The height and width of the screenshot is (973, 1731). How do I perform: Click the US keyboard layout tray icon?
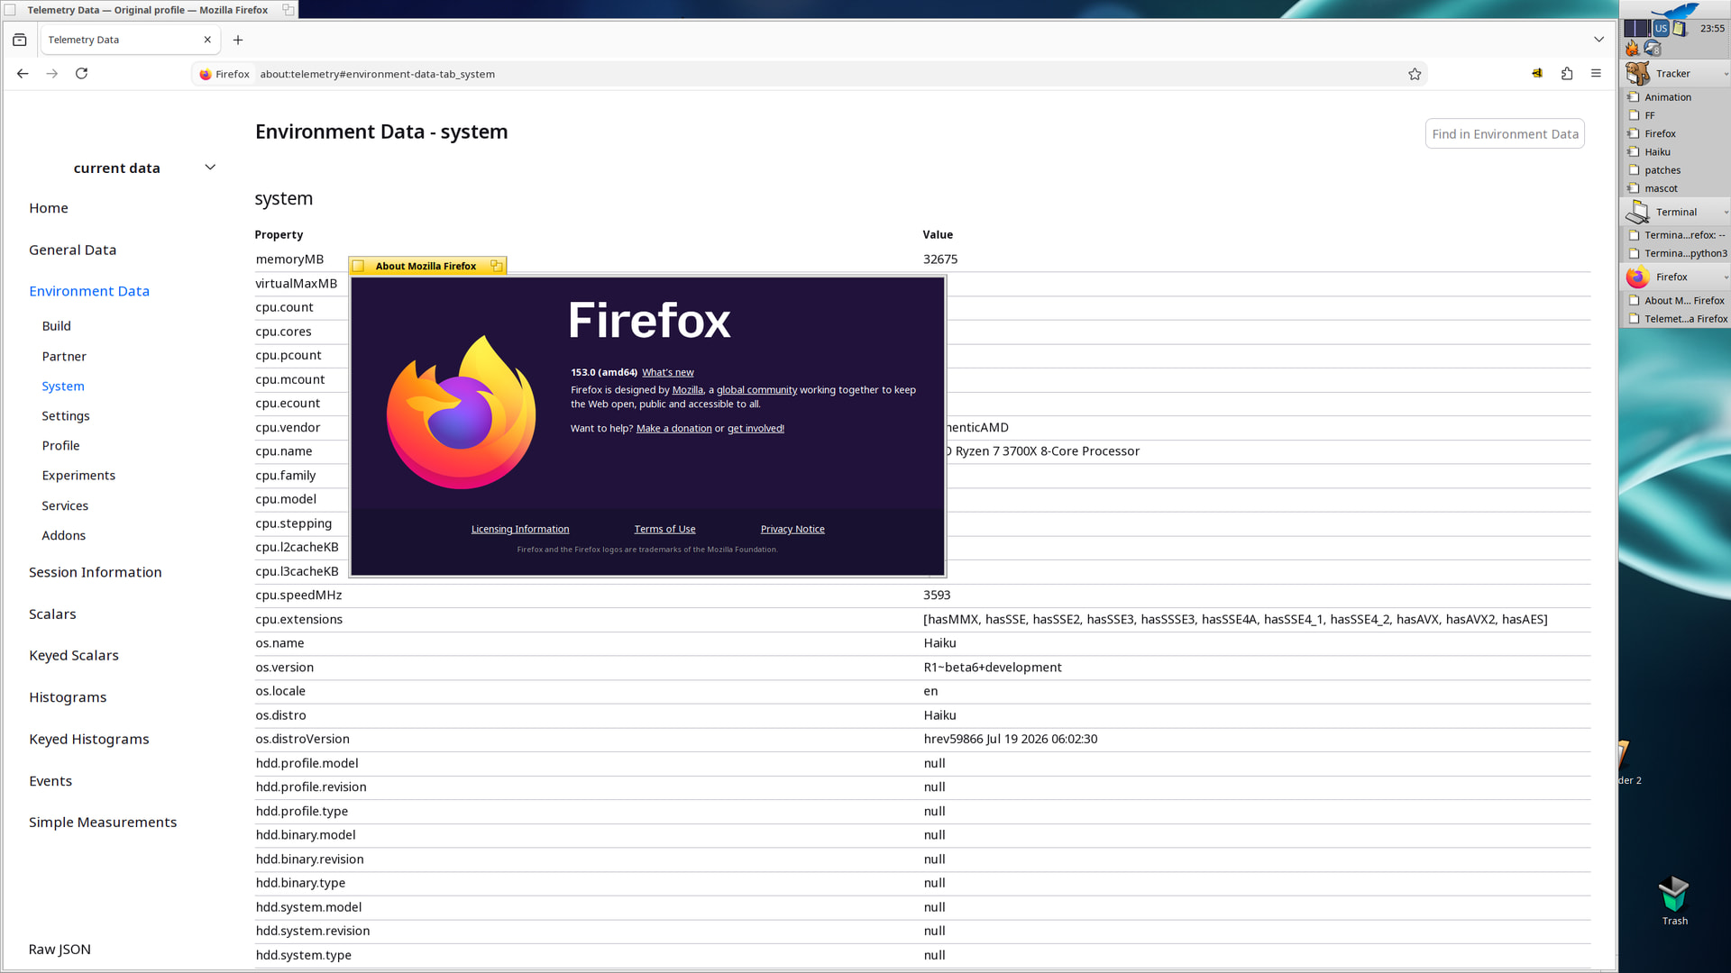pyautogui.click(x=1661, y=29)
